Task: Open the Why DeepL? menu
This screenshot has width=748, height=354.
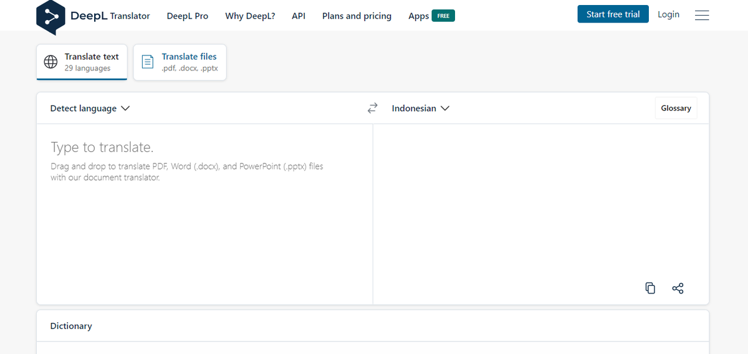Action: point(250,16)
